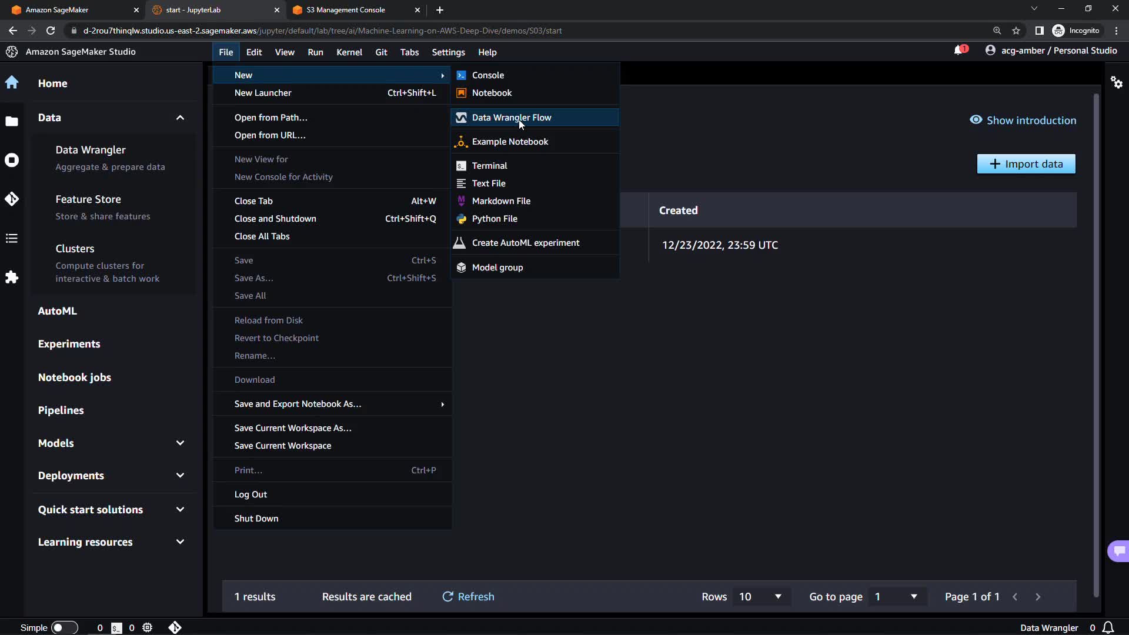
Task: Open the Git sidebar icon
Action: tap(12, 199)
